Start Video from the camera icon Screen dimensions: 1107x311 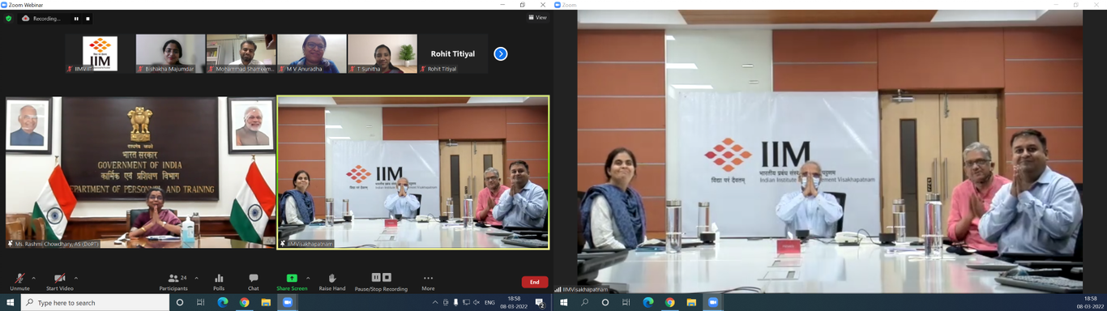click(x=59, y=281)
